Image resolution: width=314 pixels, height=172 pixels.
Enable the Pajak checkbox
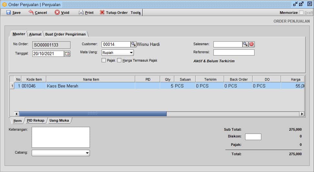tap(103, 60)
